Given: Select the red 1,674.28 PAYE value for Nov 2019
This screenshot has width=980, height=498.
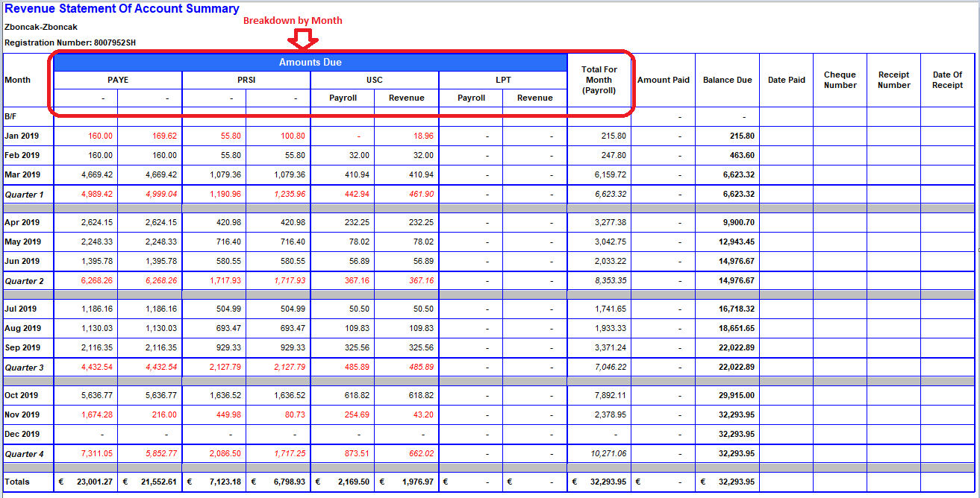Looking at the screenshot, I should click(x=96, y=415).
